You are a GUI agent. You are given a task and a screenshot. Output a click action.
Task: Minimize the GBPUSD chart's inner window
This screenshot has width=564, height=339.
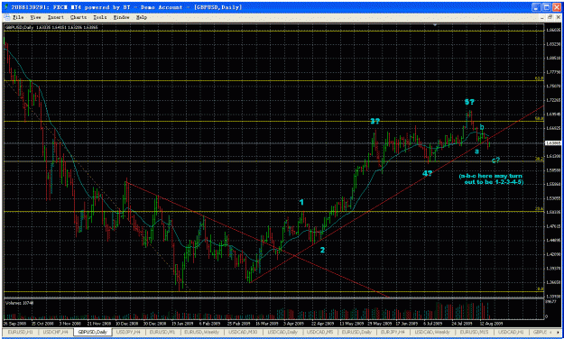coord(543,17)
